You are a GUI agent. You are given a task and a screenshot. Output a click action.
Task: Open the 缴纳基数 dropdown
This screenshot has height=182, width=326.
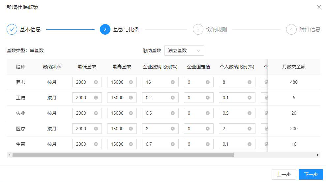[x=184, y=50]
